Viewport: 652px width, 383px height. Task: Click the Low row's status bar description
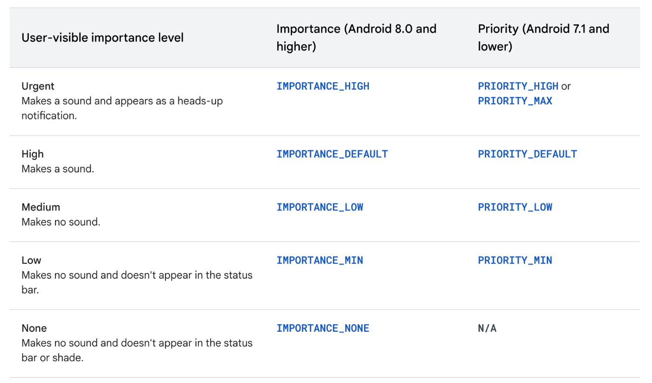[137, 283]
